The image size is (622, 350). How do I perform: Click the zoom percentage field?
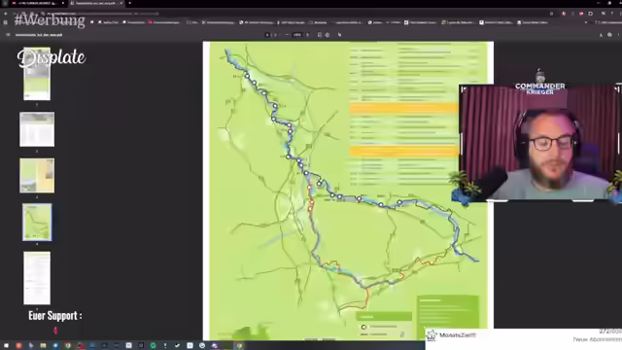click(x=297, y=35)
